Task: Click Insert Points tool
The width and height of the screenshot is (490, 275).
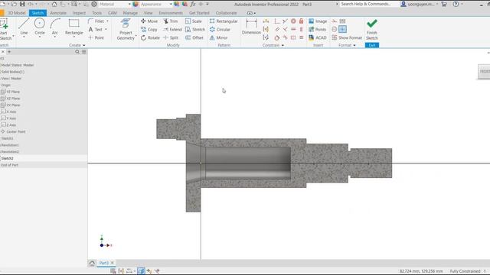Action: (317, 29)
